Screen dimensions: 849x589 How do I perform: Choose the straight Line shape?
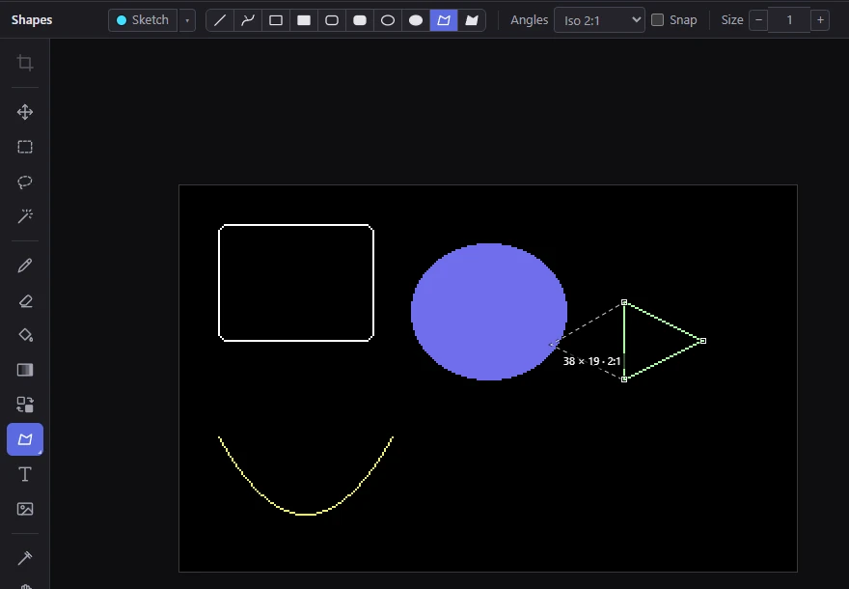(220, 20)
